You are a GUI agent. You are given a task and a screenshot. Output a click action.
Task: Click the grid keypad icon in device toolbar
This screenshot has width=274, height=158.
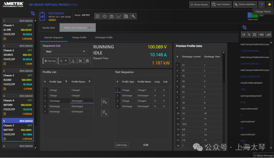[98, 16]
